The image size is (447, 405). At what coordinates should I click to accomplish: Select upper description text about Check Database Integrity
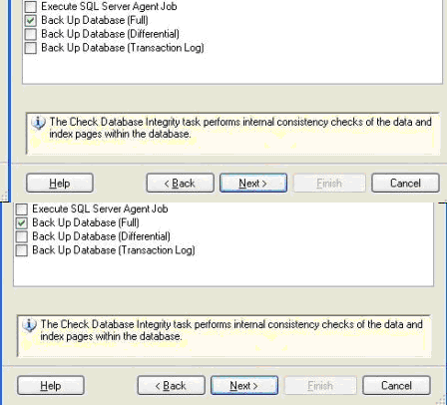[240, 128]
